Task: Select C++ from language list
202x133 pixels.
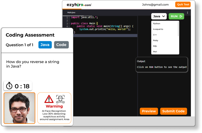Action: tap(155, 35)
